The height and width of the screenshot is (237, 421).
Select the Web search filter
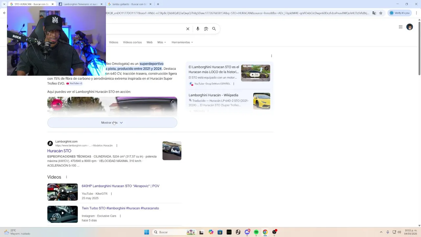click(x=149, y=42)
